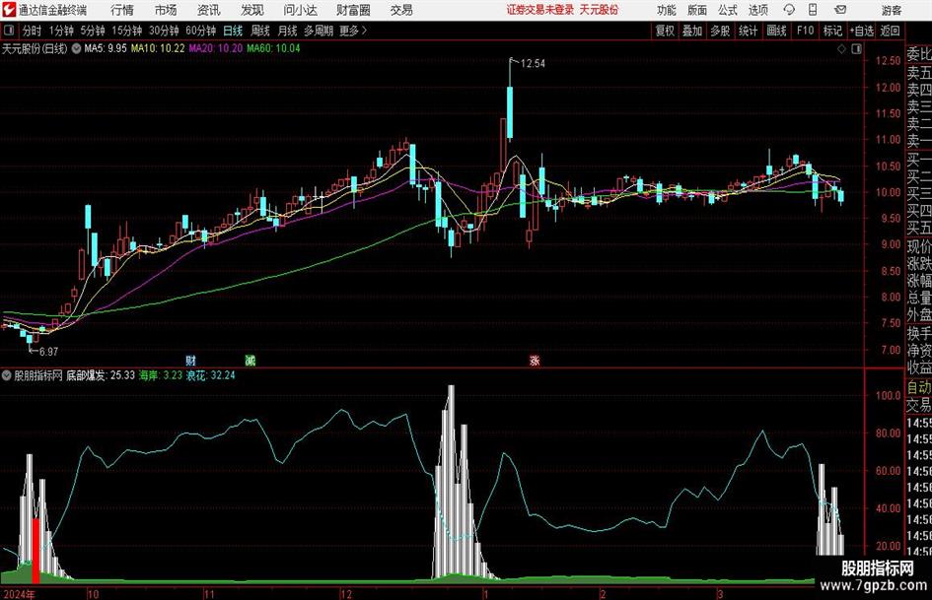Click 天元股份(日线) chart title
Screen dimensions: 932x600
(35, 48)
